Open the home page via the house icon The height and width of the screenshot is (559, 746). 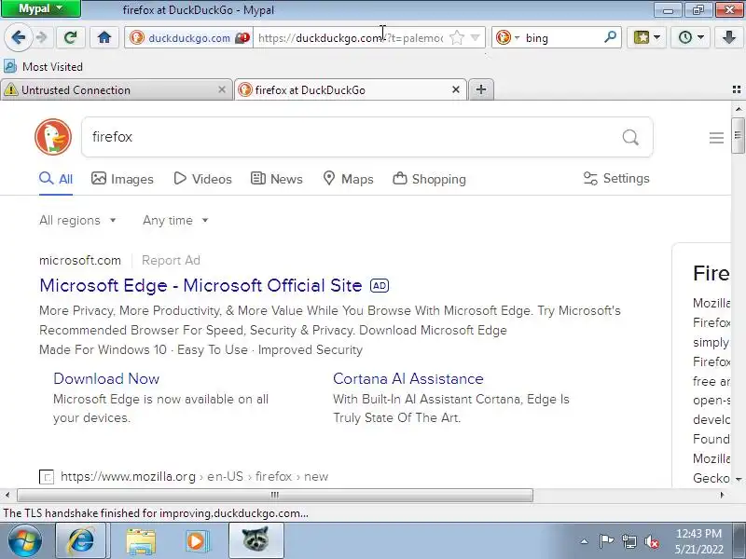(x=104, y=37)
